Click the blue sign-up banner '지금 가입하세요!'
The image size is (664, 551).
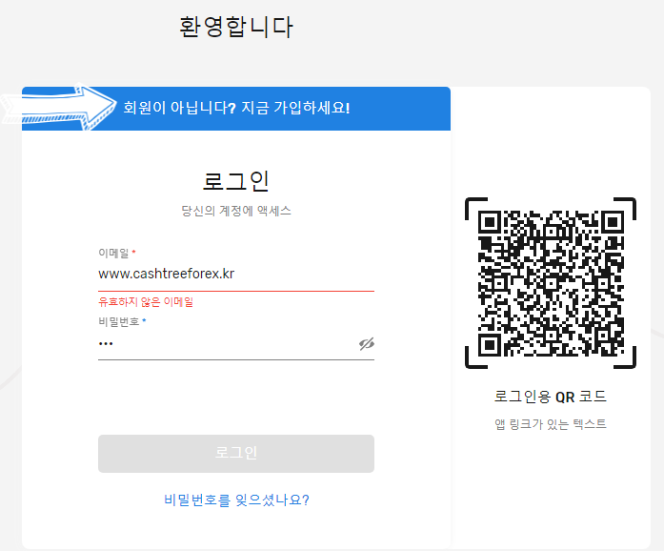click(x=236, y=109)
